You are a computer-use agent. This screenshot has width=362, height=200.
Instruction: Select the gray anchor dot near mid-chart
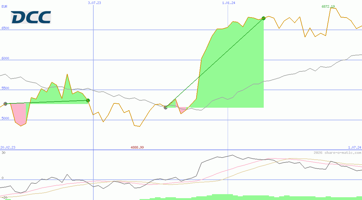(165, 107)
